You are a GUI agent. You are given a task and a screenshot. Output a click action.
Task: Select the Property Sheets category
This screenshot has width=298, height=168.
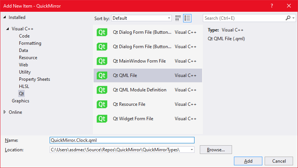(35, 79)
